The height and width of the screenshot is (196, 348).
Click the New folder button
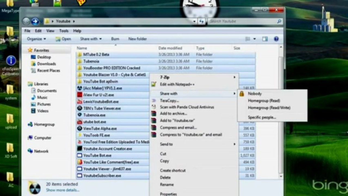[x=137, y=39]
